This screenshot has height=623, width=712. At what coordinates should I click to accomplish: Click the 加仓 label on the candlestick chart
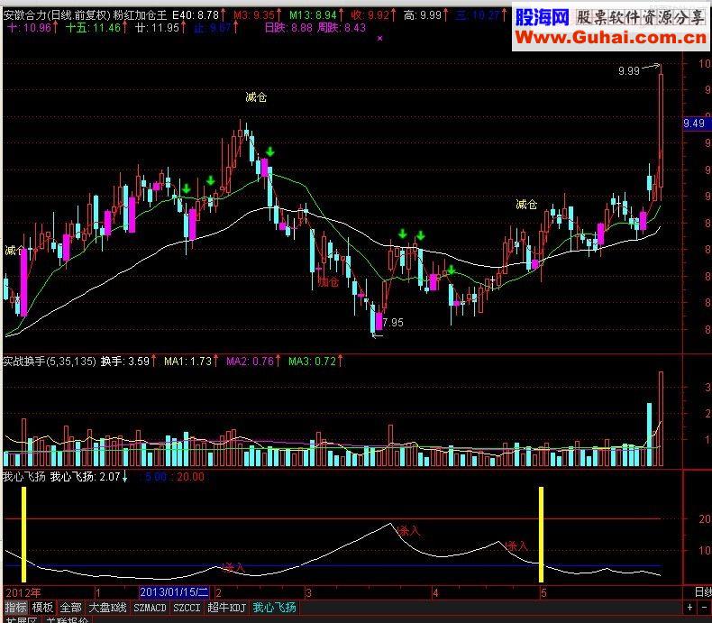point(328,282)
